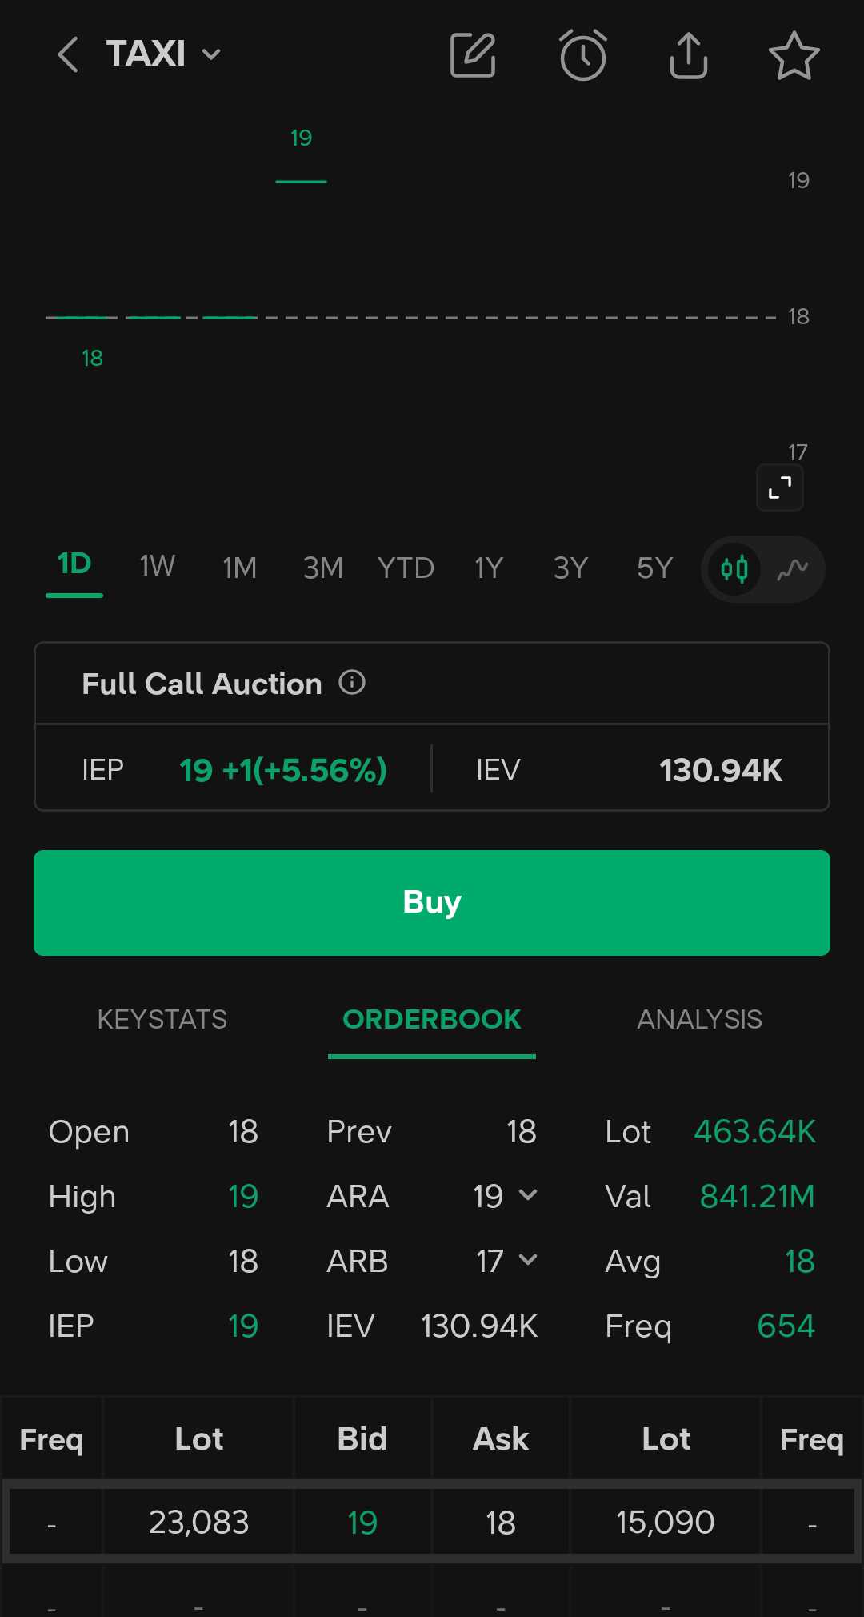Viewport: 864px width, 1617px height.
Task: Select the 3M chart range
Action: (322, 568)
